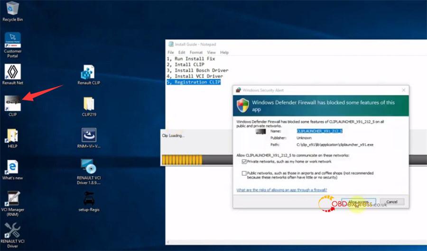Viewport: 427px width, 251px height.
Task: Click the "2, Intall CLIP" line
Action: point(186,64)
